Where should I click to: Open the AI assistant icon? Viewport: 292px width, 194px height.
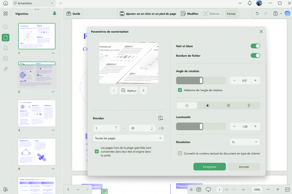pyautogui.click(x=287, y=14)
